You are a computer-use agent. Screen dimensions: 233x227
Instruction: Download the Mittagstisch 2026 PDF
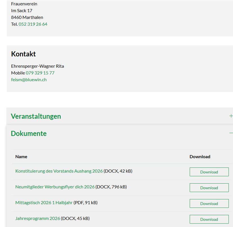point(209,203)
